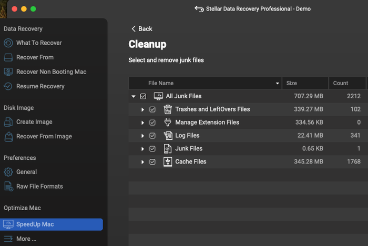The width and height of the screenshot is (368, 246).
Task: Click the Manage Extension Files plug icon
Action: 168,122
